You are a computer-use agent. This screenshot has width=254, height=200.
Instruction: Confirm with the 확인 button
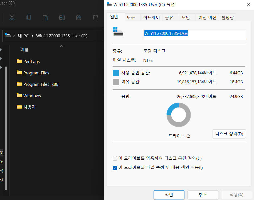pos(169,195)
